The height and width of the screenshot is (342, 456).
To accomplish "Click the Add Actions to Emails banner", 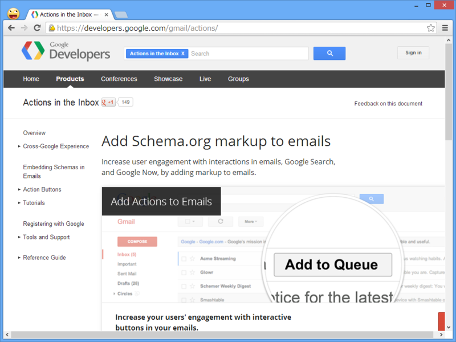I will click(161, 201).
